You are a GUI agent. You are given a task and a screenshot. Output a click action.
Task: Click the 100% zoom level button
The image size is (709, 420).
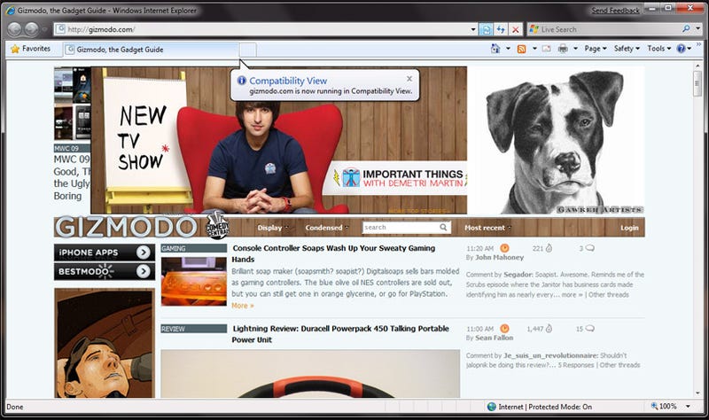click(664, 406)
